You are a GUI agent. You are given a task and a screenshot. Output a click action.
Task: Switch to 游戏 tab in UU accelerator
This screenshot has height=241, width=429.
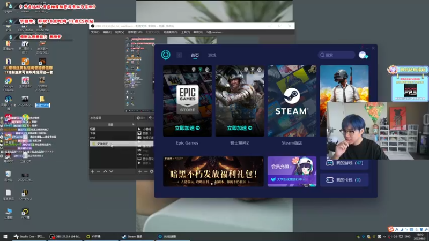(212, 55)
